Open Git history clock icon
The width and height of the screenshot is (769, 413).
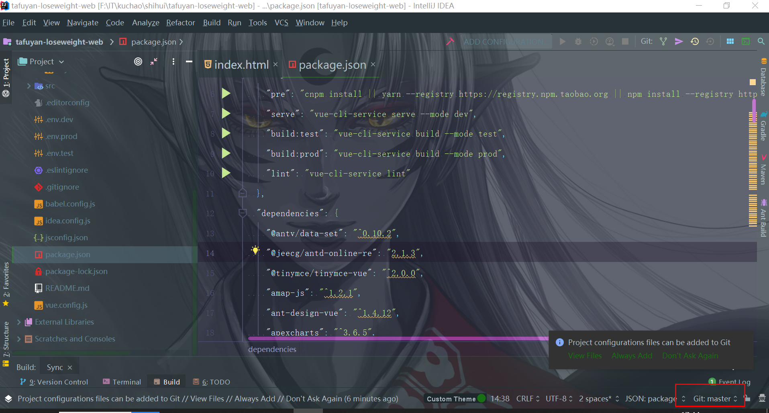tap(695, 41)
